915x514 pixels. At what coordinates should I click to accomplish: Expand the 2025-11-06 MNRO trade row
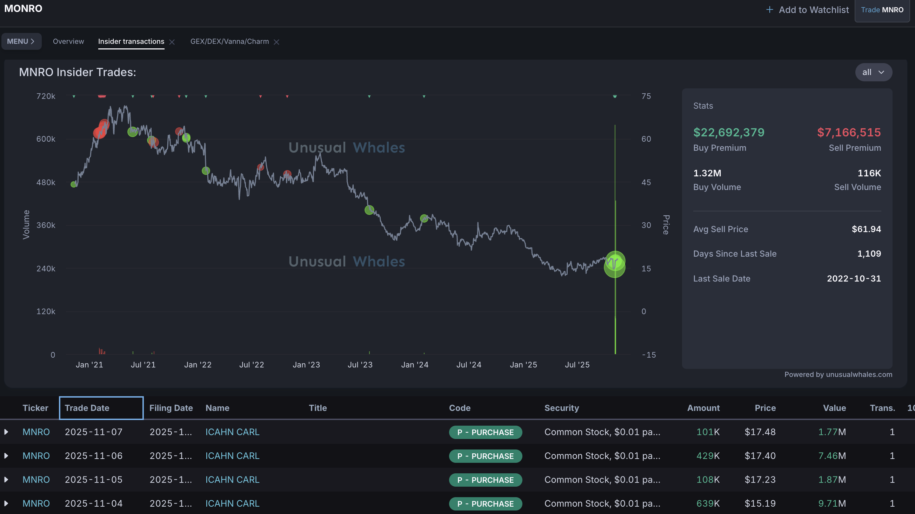coord(6,456)
